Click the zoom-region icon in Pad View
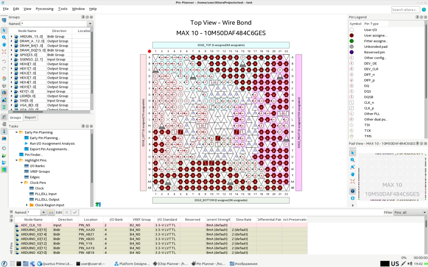The height and width of the screenshot is (267, 428). point(352,167)
